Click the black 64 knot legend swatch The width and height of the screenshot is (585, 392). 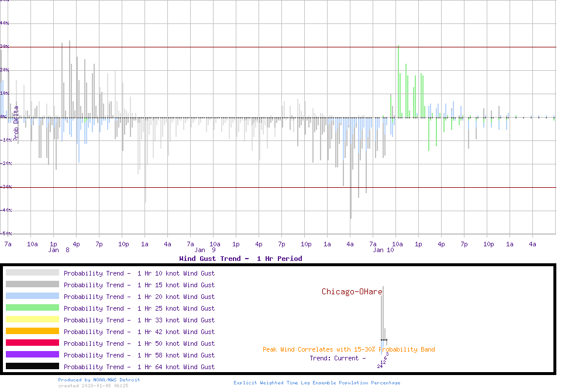click(32, 366)
